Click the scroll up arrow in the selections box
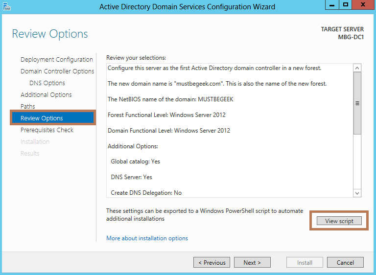 357,69
